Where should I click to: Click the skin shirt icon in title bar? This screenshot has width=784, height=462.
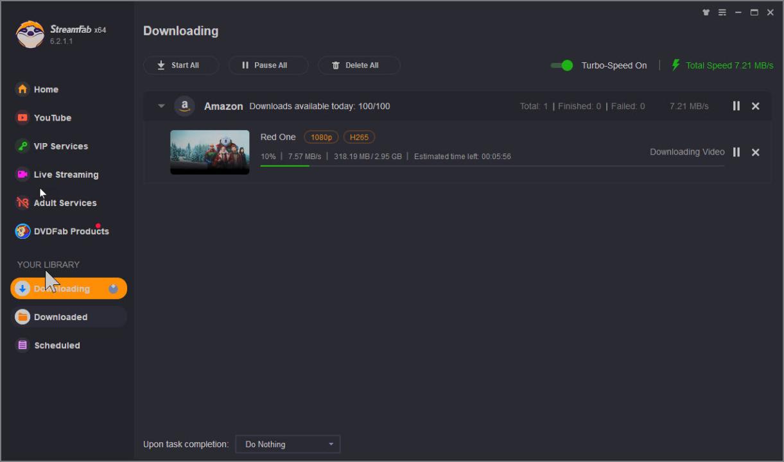tap(706, 12)
